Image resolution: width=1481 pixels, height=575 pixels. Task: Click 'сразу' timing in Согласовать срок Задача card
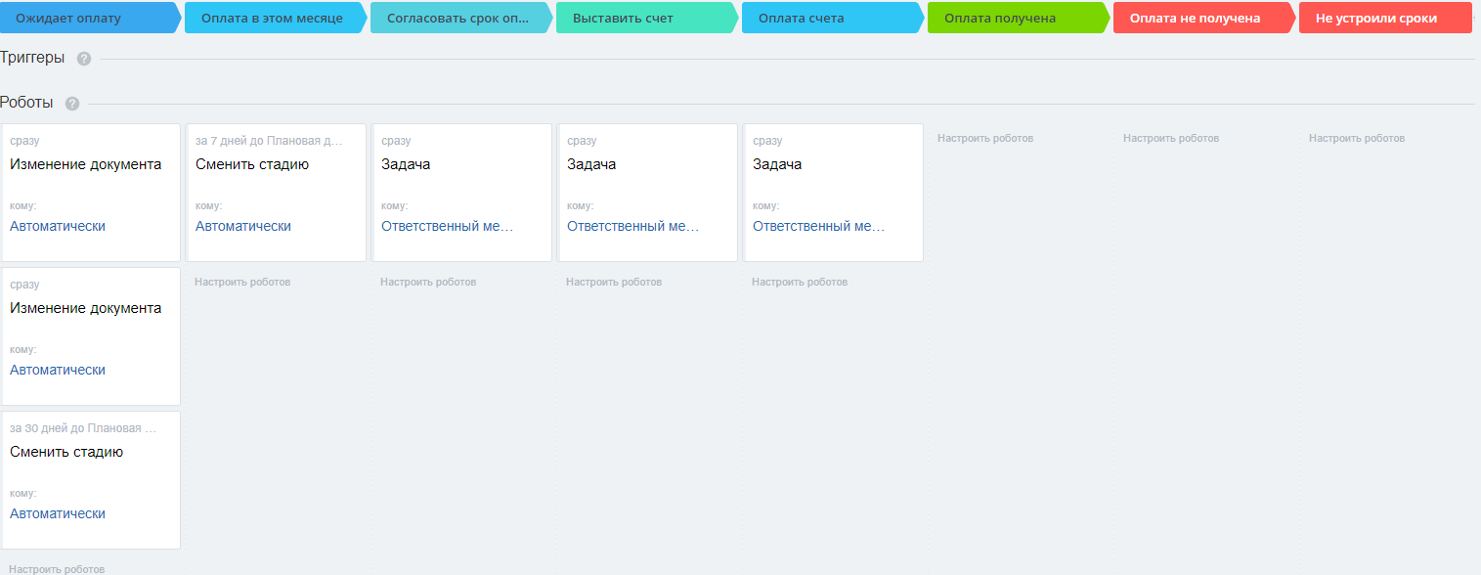[x=396, y=141]
